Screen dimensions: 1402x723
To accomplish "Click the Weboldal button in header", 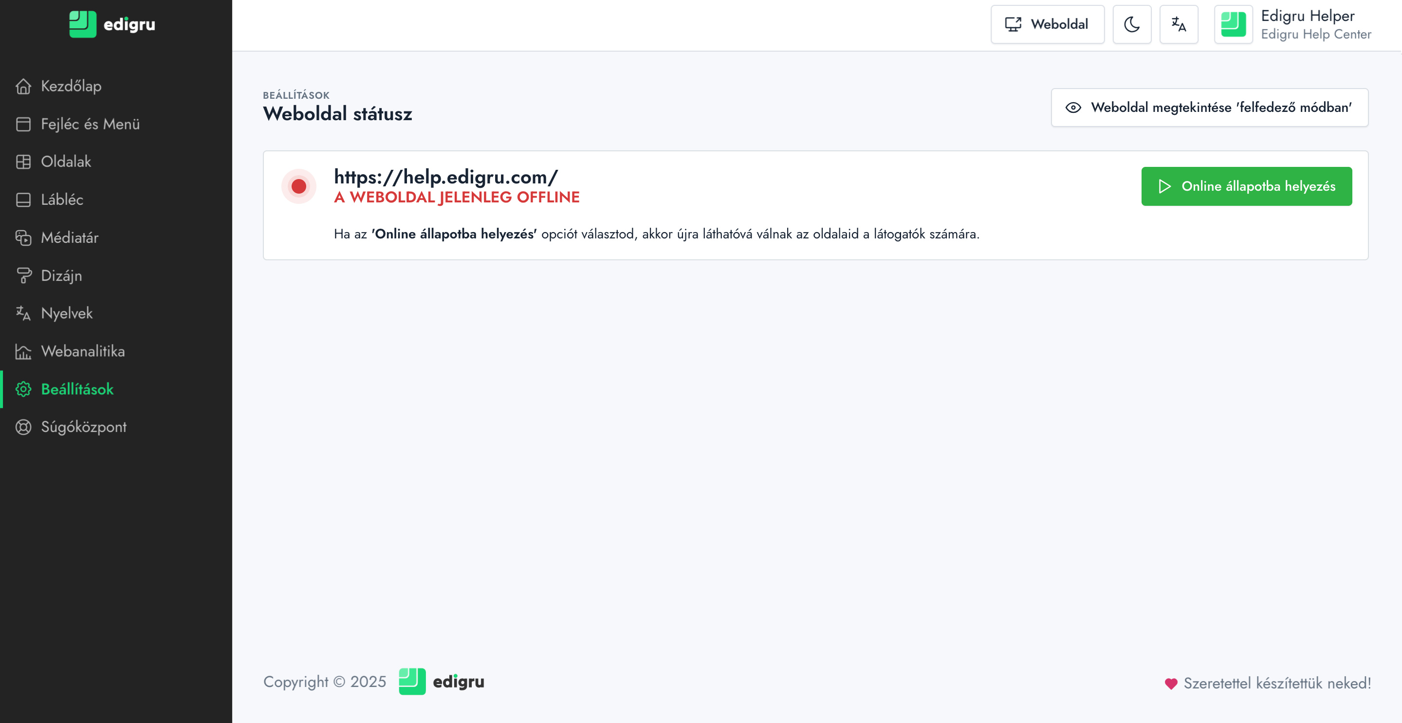I will click(x=1047, y=24).
